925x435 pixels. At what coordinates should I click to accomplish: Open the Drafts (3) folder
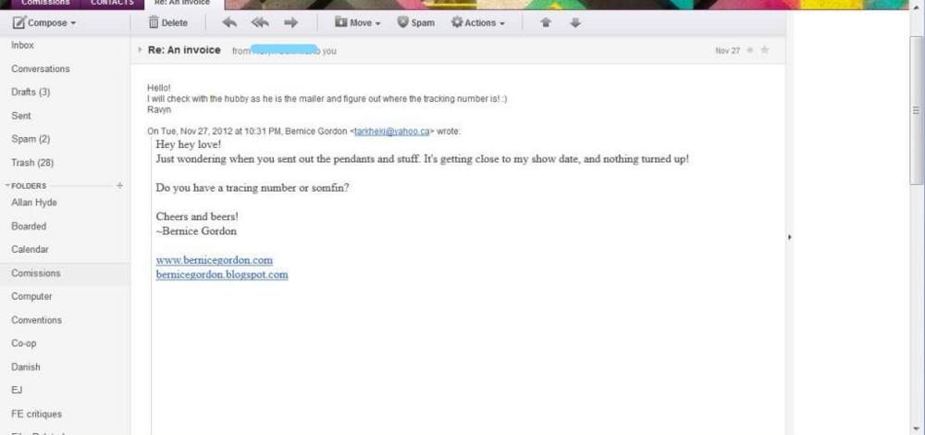point(31,92)
